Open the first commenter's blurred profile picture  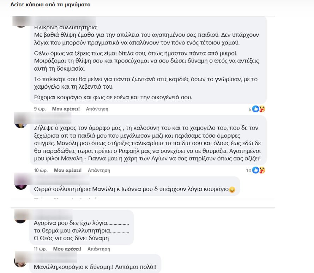point(21,23)
